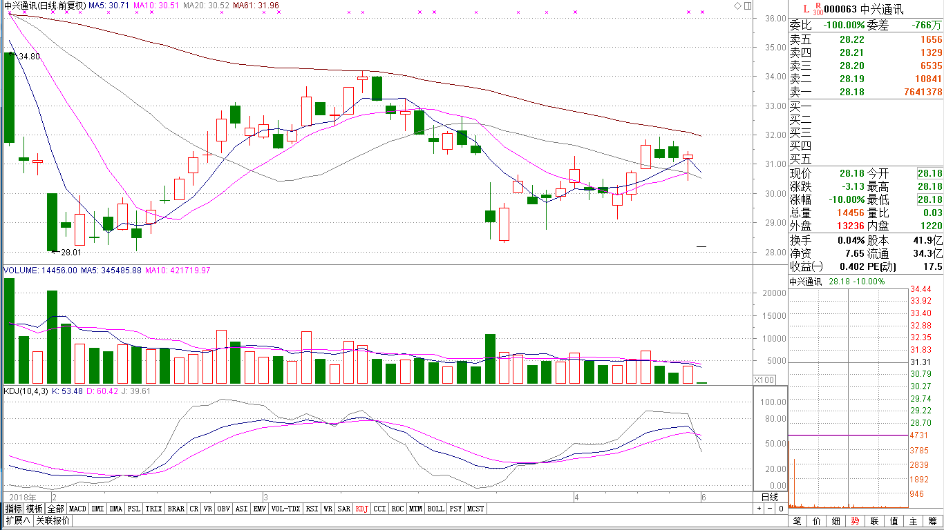Select the BRAR indicator
The height and width of the screenshot is (530, 944).
(176, 509)
